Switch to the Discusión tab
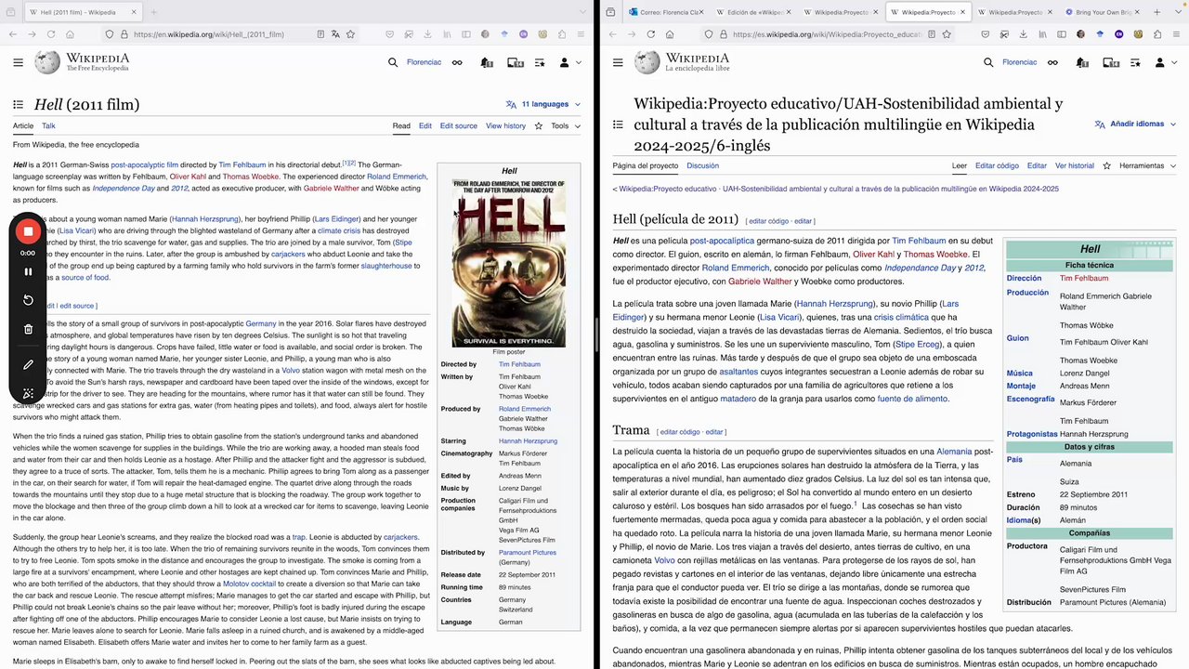 coord(702,165)
